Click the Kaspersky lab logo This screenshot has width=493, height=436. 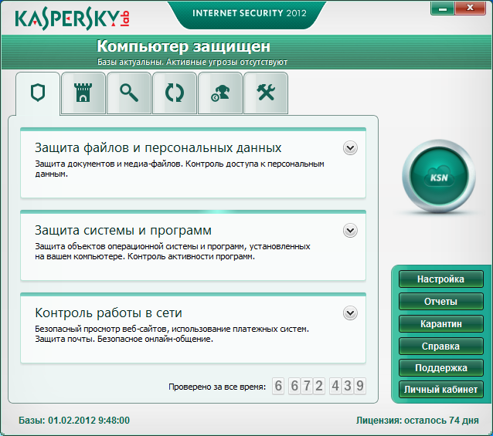72,19
